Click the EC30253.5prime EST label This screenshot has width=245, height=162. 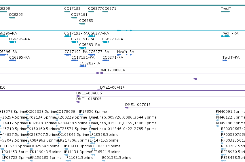tap(106, 146)
